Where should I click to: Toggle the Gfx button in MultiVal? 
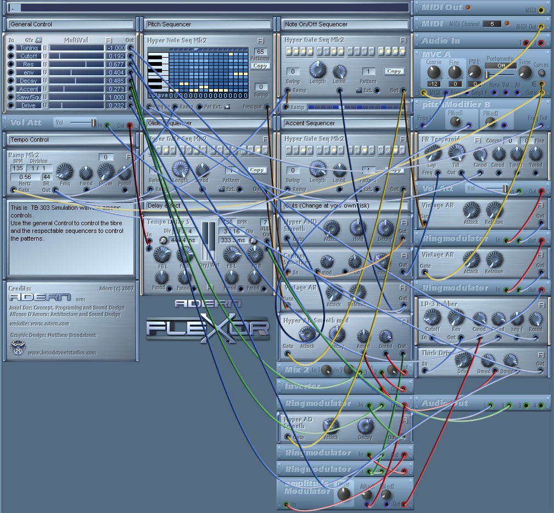(x=38, y=40)
